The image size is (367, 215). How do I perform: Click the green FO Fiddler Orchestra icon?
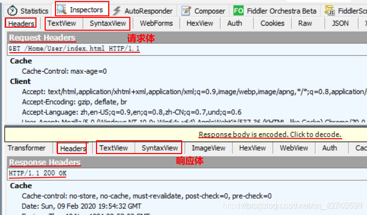click(239, 11)
